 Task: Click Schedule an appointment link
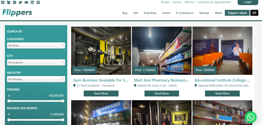(214, 2)
